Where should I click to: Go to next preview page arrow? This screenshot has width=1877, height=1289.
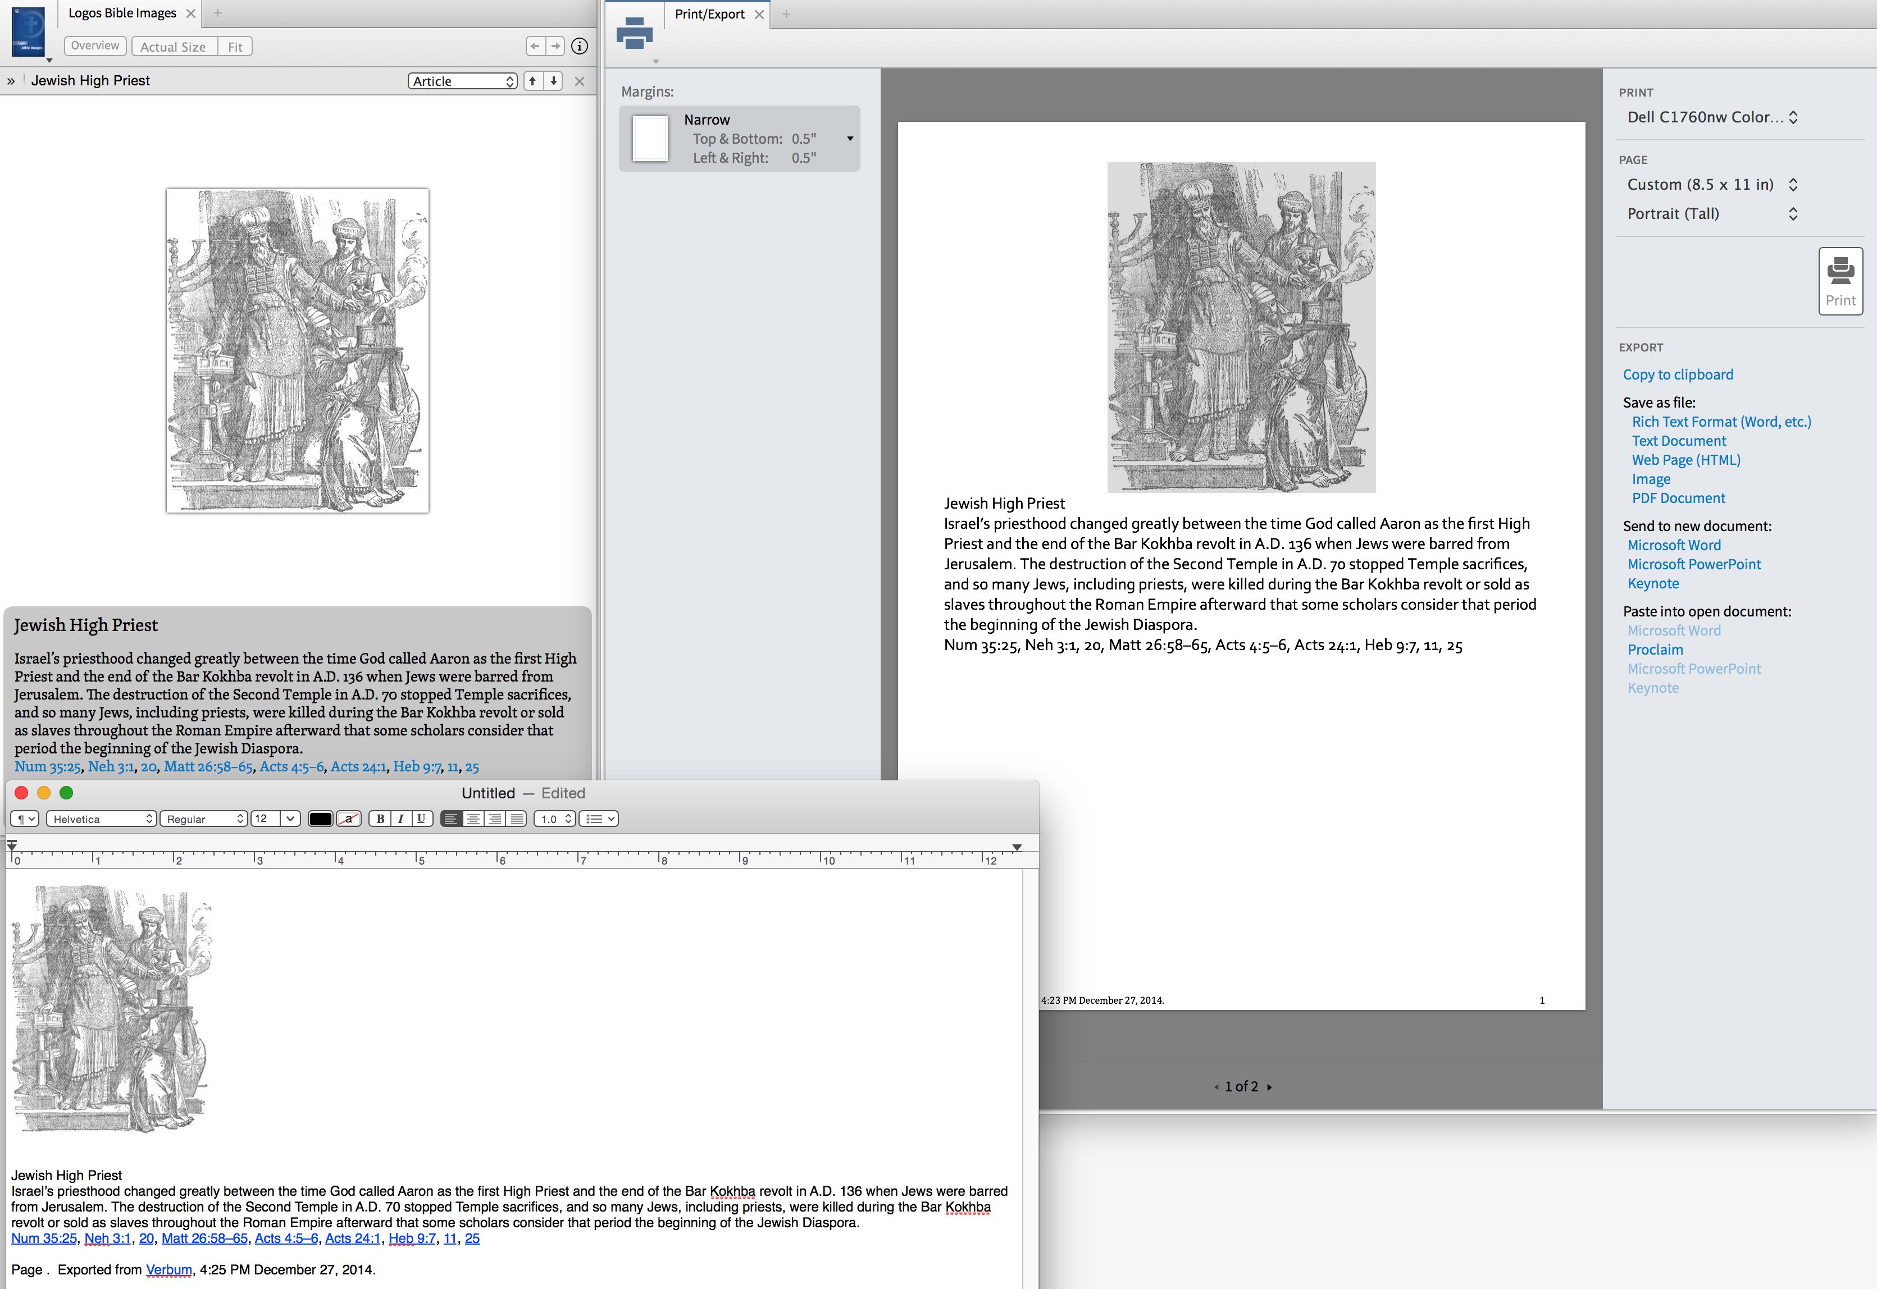tap(1269, 1087)
